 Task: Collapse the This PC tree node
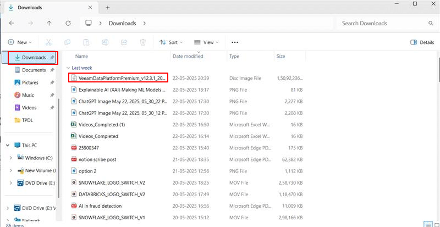(8, 145)
